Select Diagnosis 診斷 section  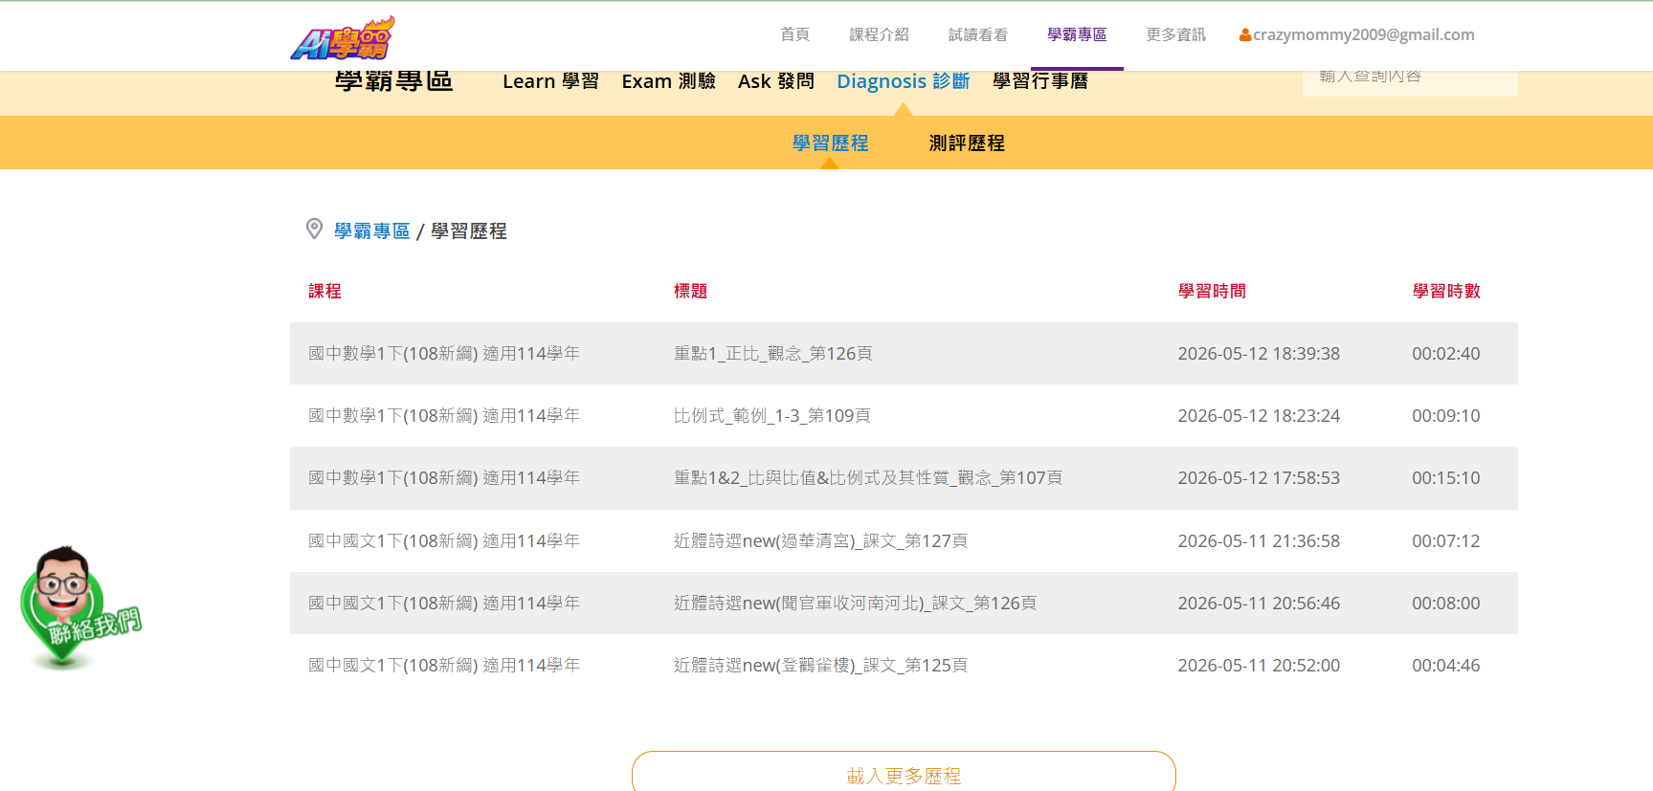(x=904, y=81)
